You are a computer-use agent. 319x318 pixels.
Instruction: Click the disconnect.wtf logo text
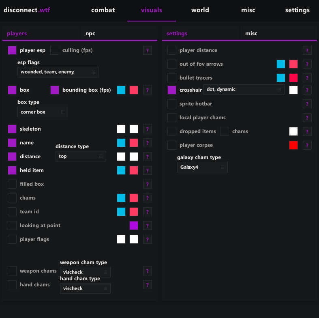tap(28, 10)
